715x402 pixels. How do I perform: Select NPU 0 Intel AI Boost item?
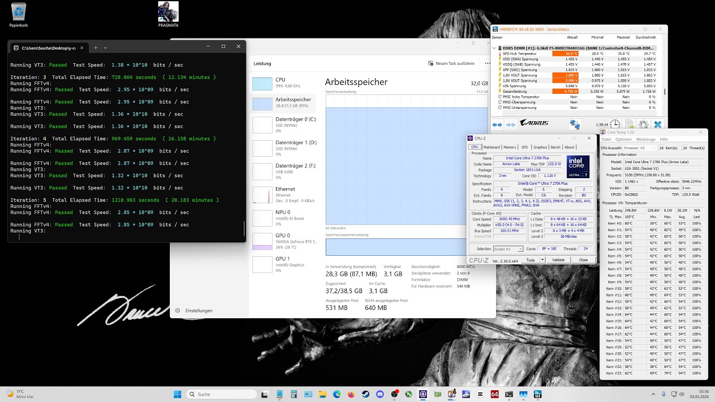click(x=283, y=217)
